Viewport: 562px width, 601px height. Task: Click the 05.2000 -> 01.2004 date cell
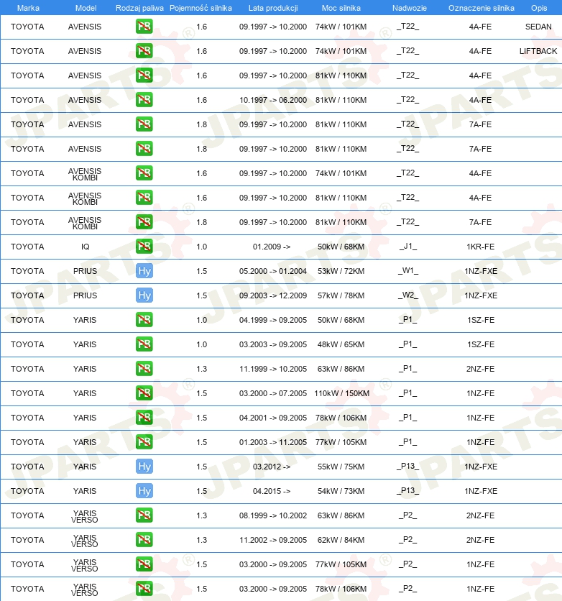(273, 271)
